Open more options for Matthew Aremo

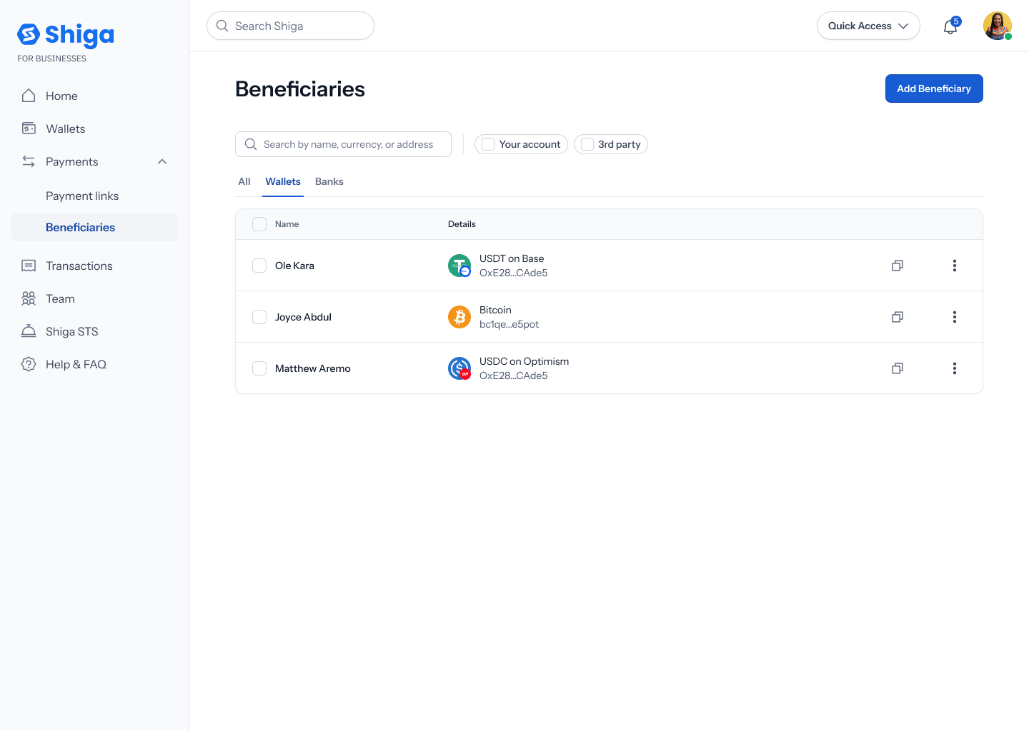coord(955,368)
